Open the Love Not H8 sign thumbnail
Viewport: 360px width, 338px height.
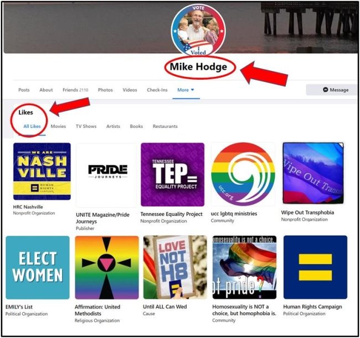click(x=175, y=267)
